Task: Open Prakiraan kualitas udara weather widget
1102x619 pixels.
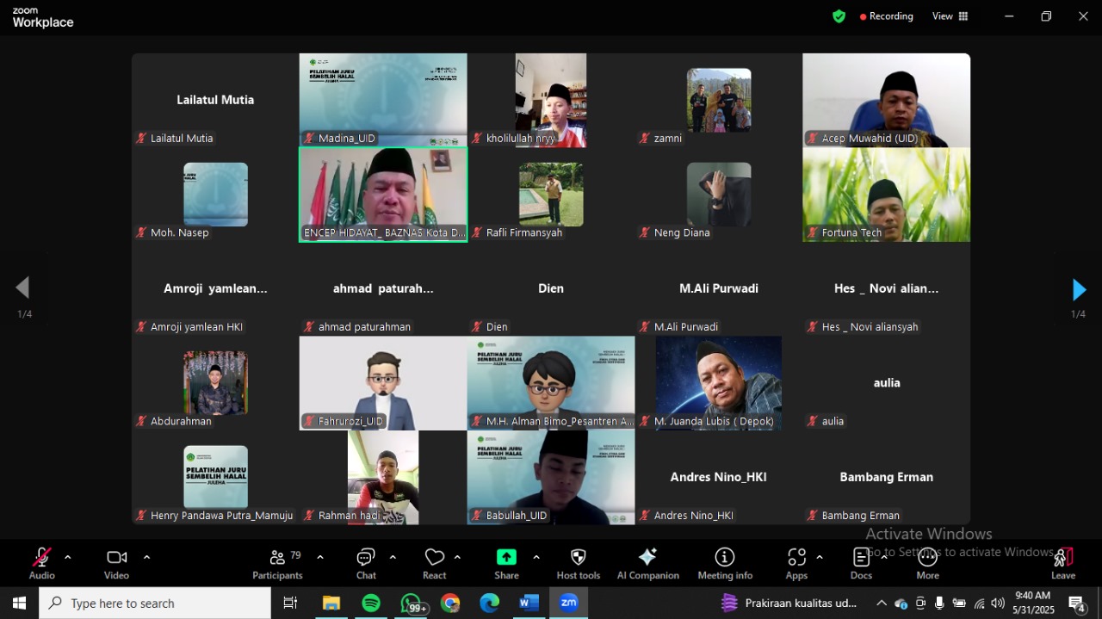Action: pos(789,603)
